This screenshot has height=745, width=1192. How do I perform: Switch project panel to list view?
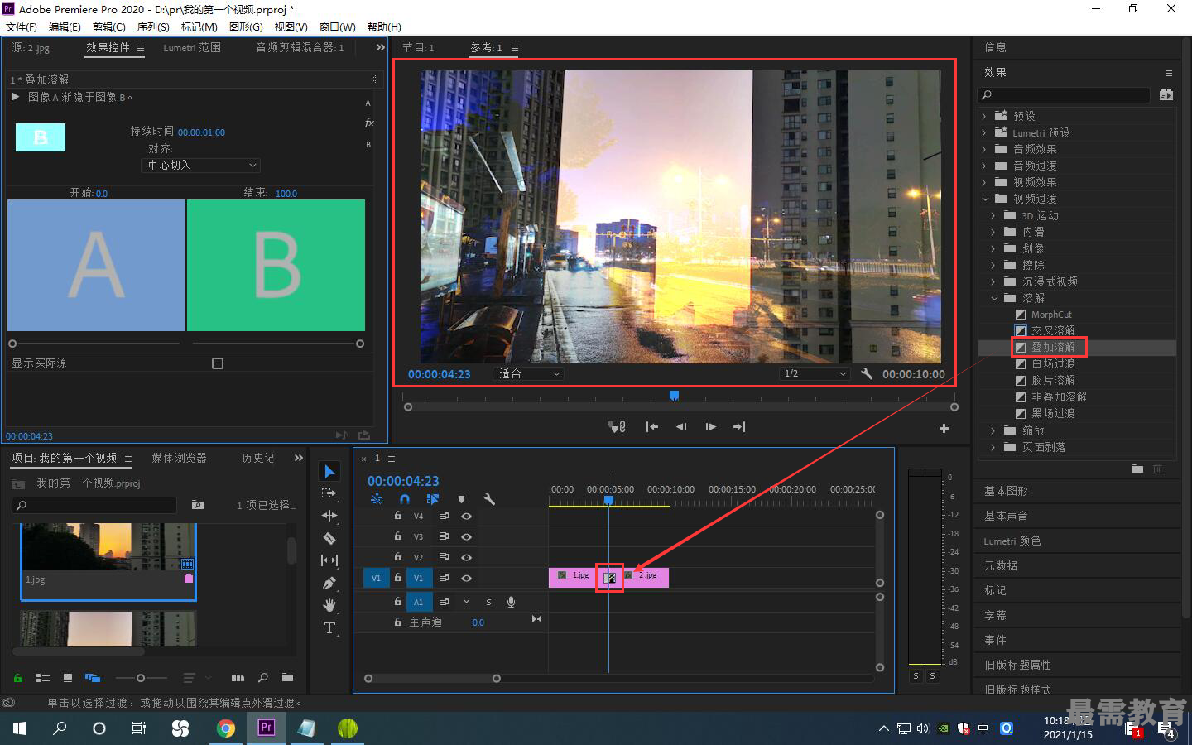pos(43,678)
